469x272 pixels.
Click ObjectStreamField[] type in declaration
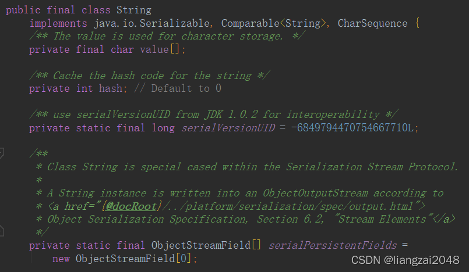(206, 245)
